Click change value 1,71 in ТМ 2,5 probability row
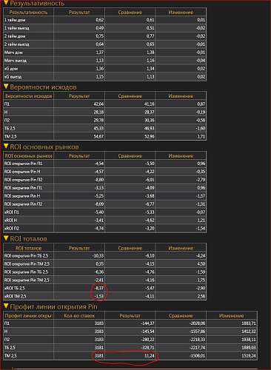 pos(201,136)
